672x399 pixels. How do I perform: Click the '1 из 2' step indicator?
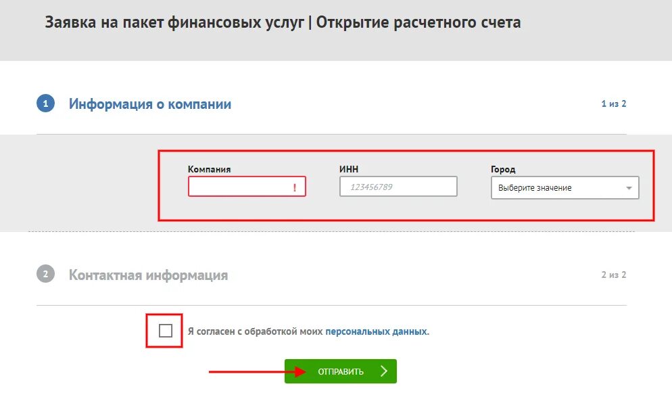click(x=614, y=103)
